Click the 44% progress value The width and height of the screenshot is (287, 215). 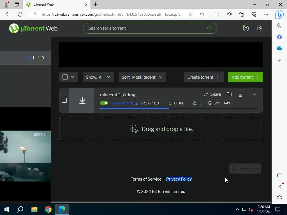pyautogui.click(x=227, y=103)
